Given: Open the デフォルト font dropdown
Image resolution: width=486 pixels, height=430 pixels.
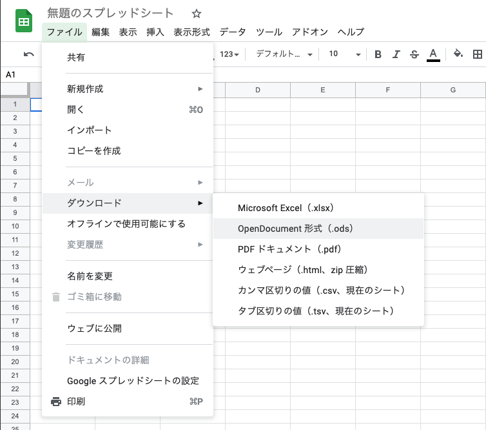Looking at the screenshot, I should [284, 54].
